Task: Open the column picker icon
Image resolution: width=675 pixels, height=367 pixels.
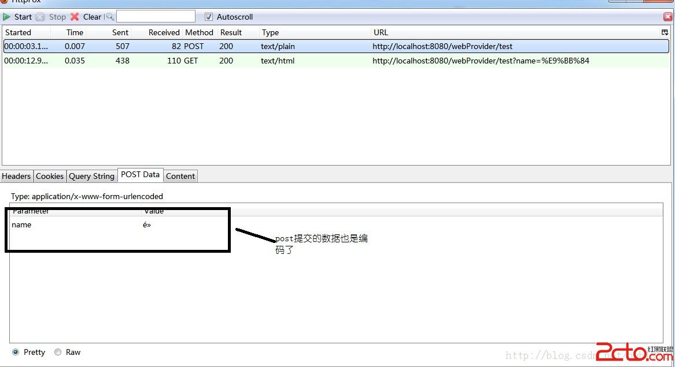Action: click(x=665, y=32)
